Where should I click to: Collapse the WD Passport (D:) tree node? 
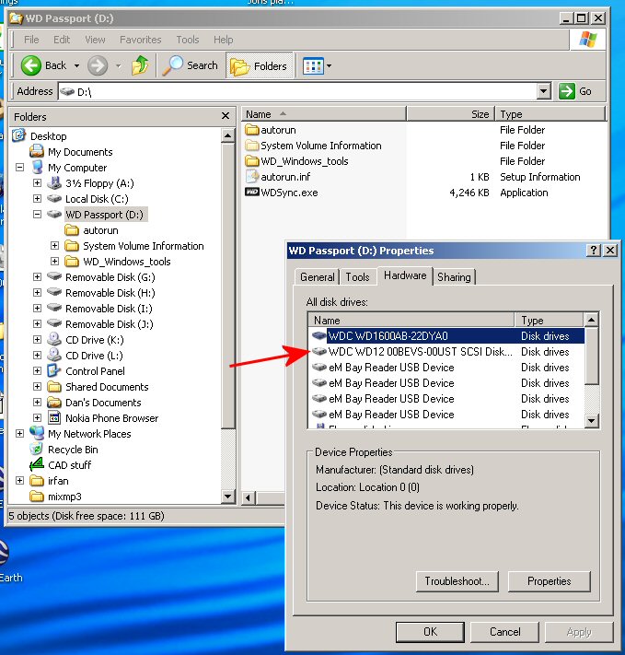(37, 214)
